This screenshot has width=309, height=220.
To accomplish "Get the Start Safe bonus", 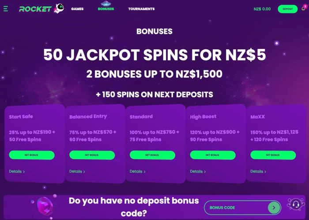I will coord(32,155).
